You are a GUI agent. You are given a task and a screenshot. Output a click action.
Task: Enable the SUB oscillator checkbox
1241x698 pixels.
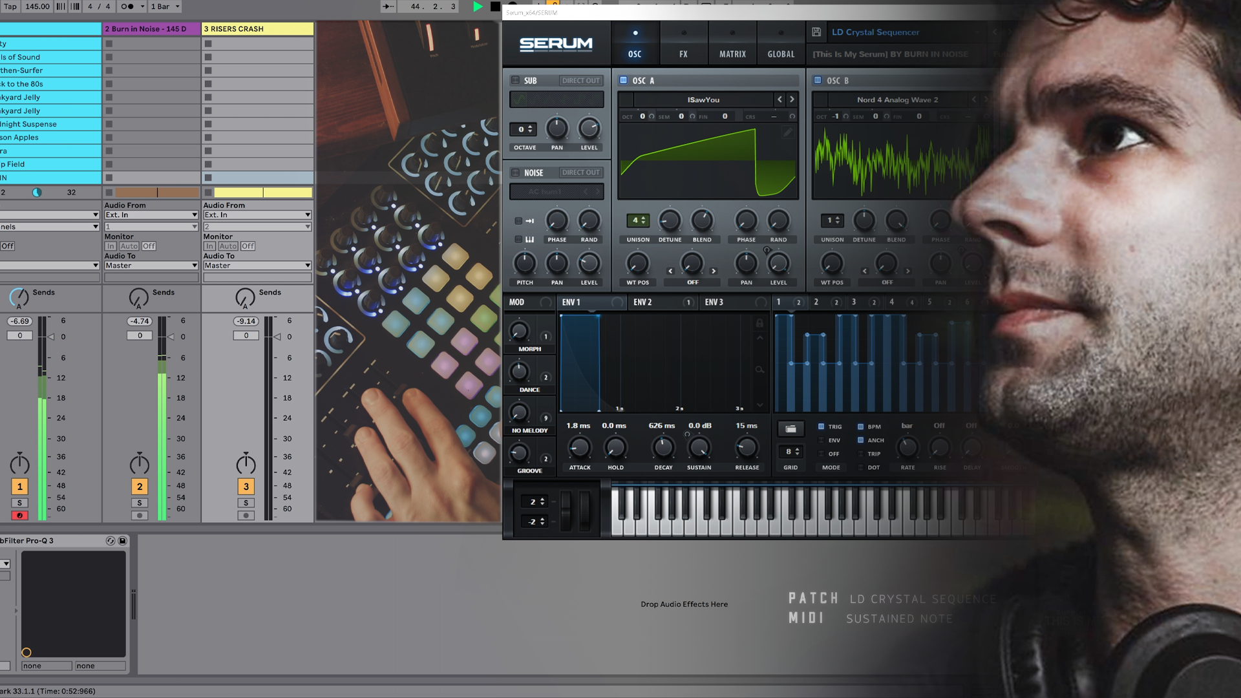[x=515, y=80]
